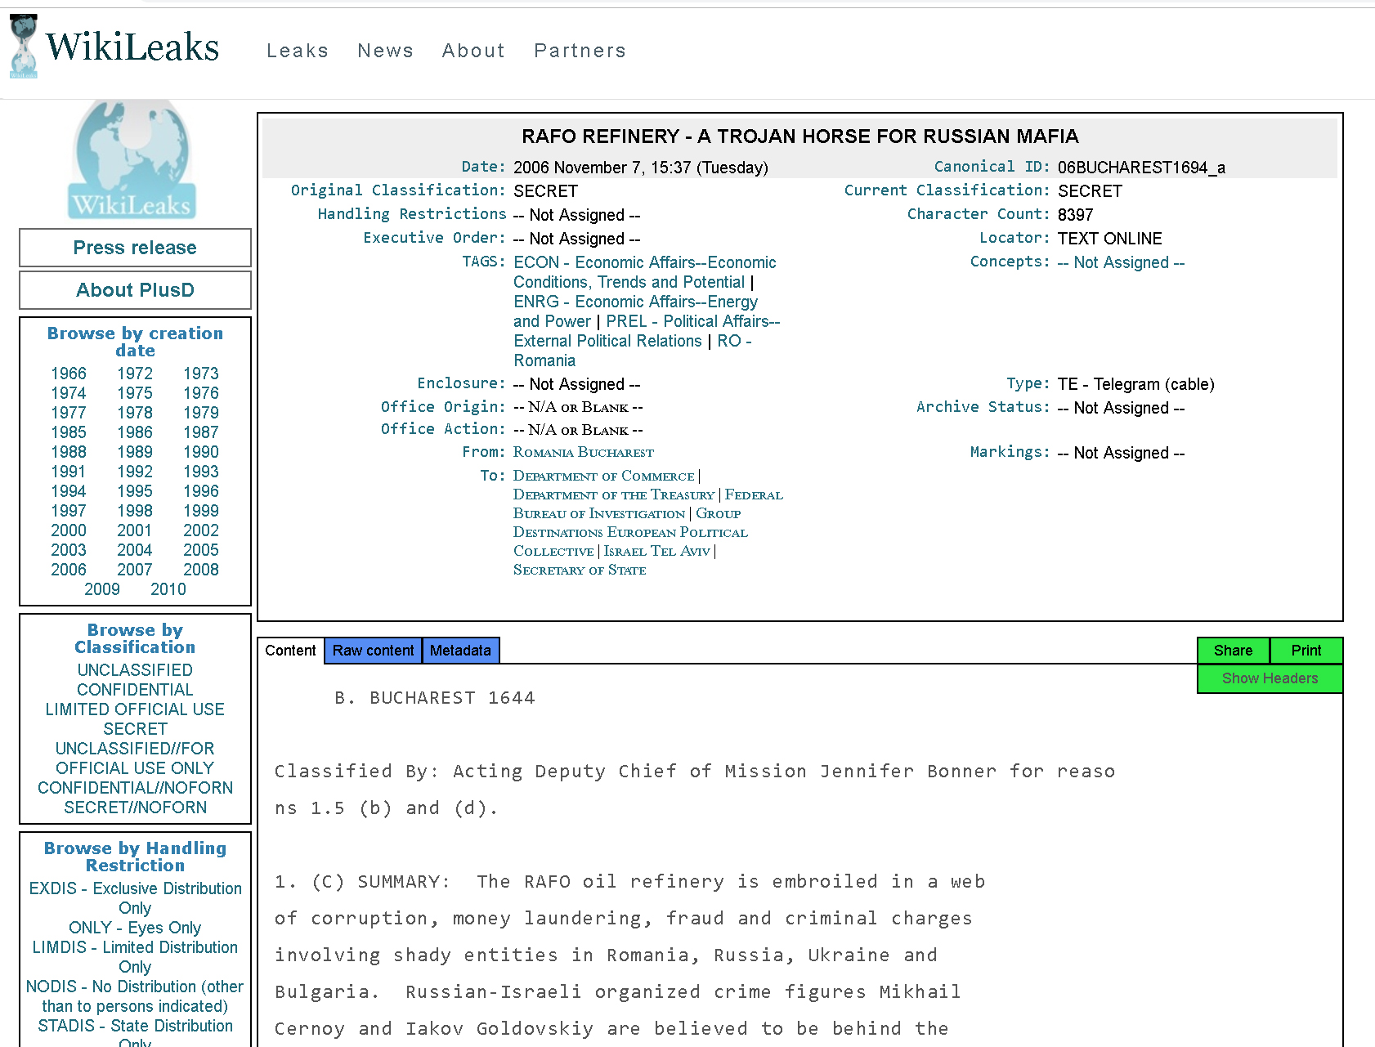Click the Print button
The height and width of the screenshot is (1047, 1375).
1306,651
